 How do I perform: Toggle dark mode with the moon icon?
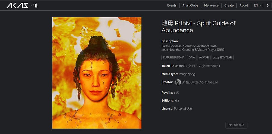(x=267, y=5)
